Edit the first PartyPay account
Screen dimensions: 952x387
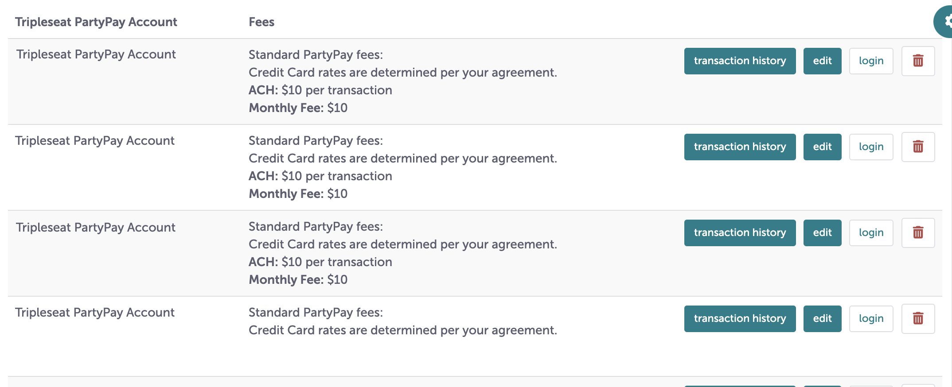[822, 61]
